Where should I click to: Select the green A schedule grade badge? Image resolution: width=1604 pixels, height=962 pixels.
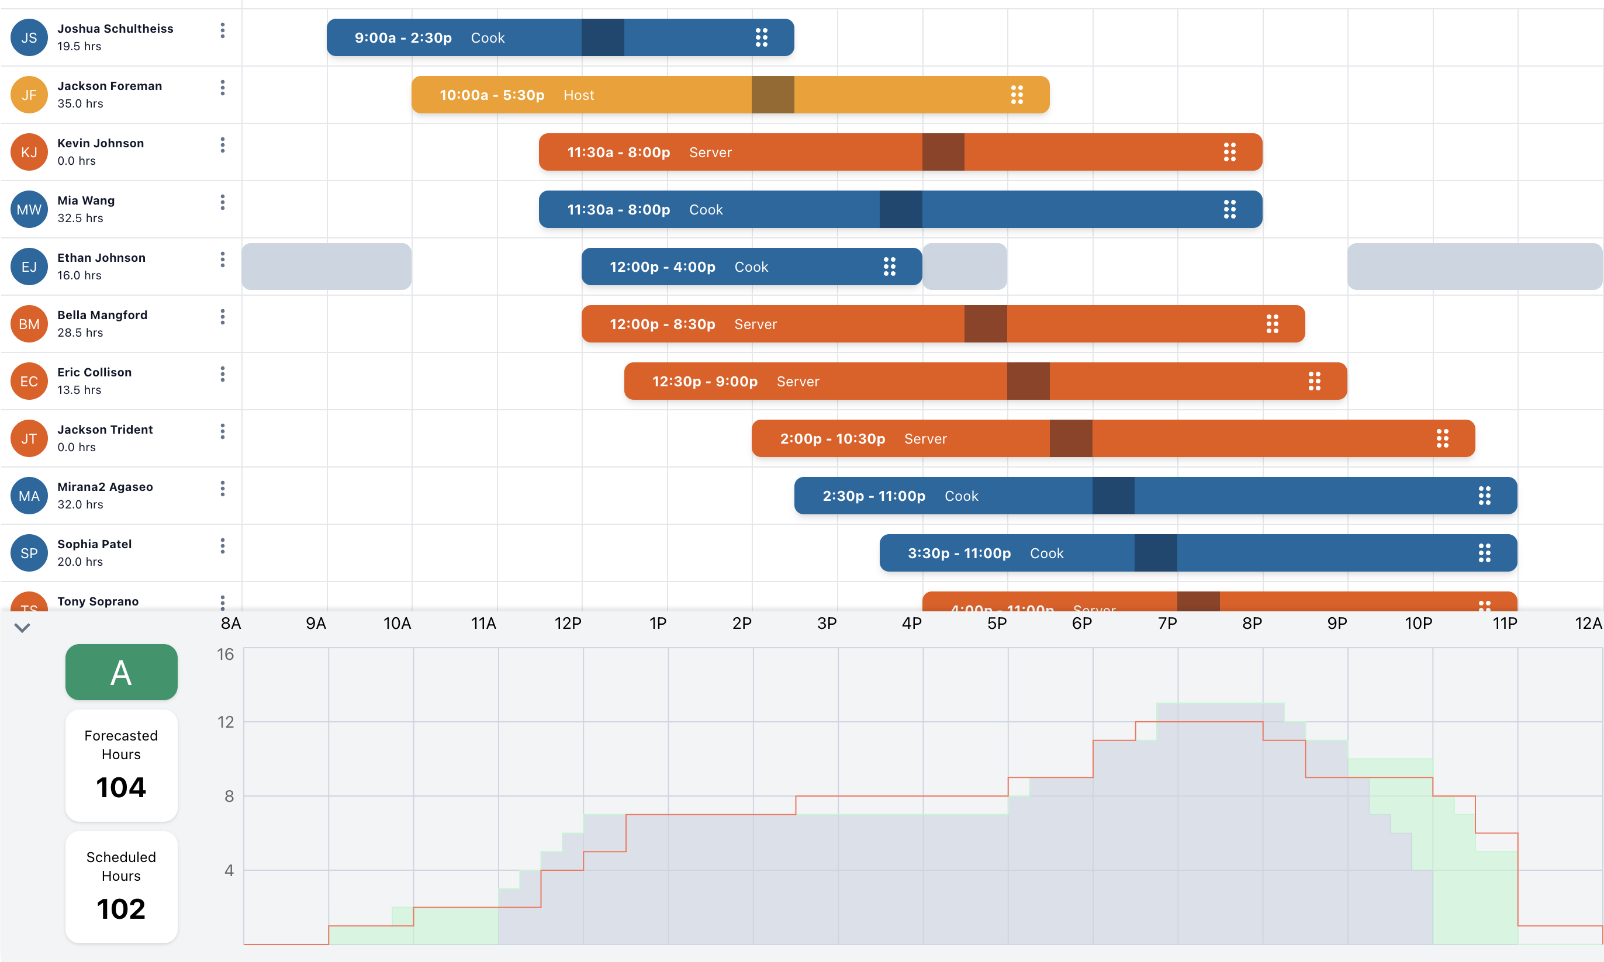pyautogui.click(x=120, y=672)
